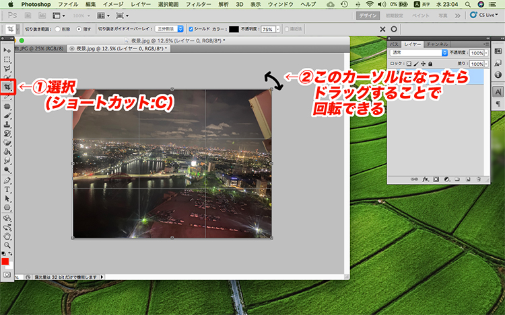Switch to デザイン workspace

pyautogui.click(x=368, y=15)
